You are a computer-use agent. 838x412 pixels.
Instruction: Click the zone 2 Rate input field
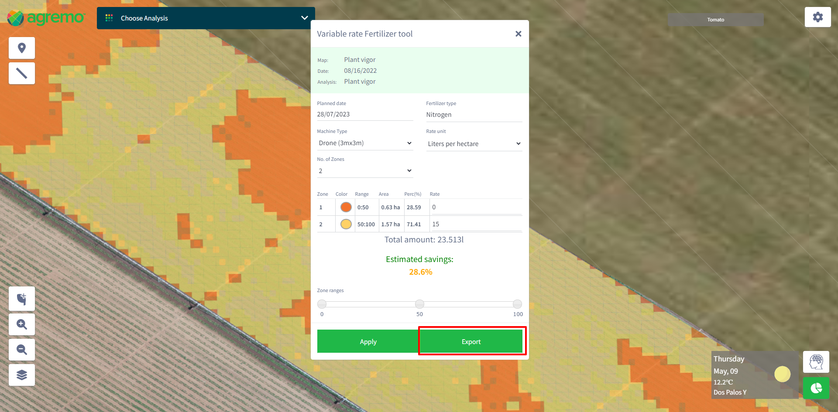point(476,224)
